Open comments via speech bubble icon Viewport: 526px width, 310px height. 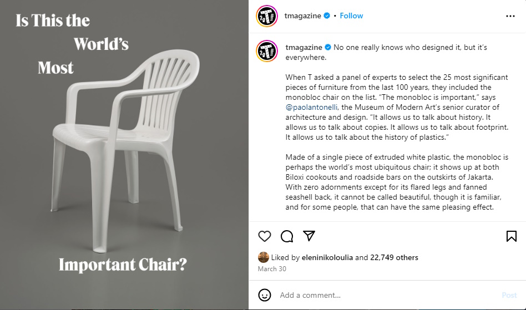(x=287, y=236)
